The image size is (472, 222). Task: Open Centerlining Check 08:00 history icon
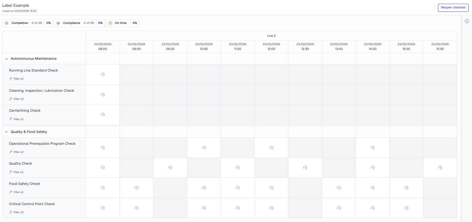[103, 115]
